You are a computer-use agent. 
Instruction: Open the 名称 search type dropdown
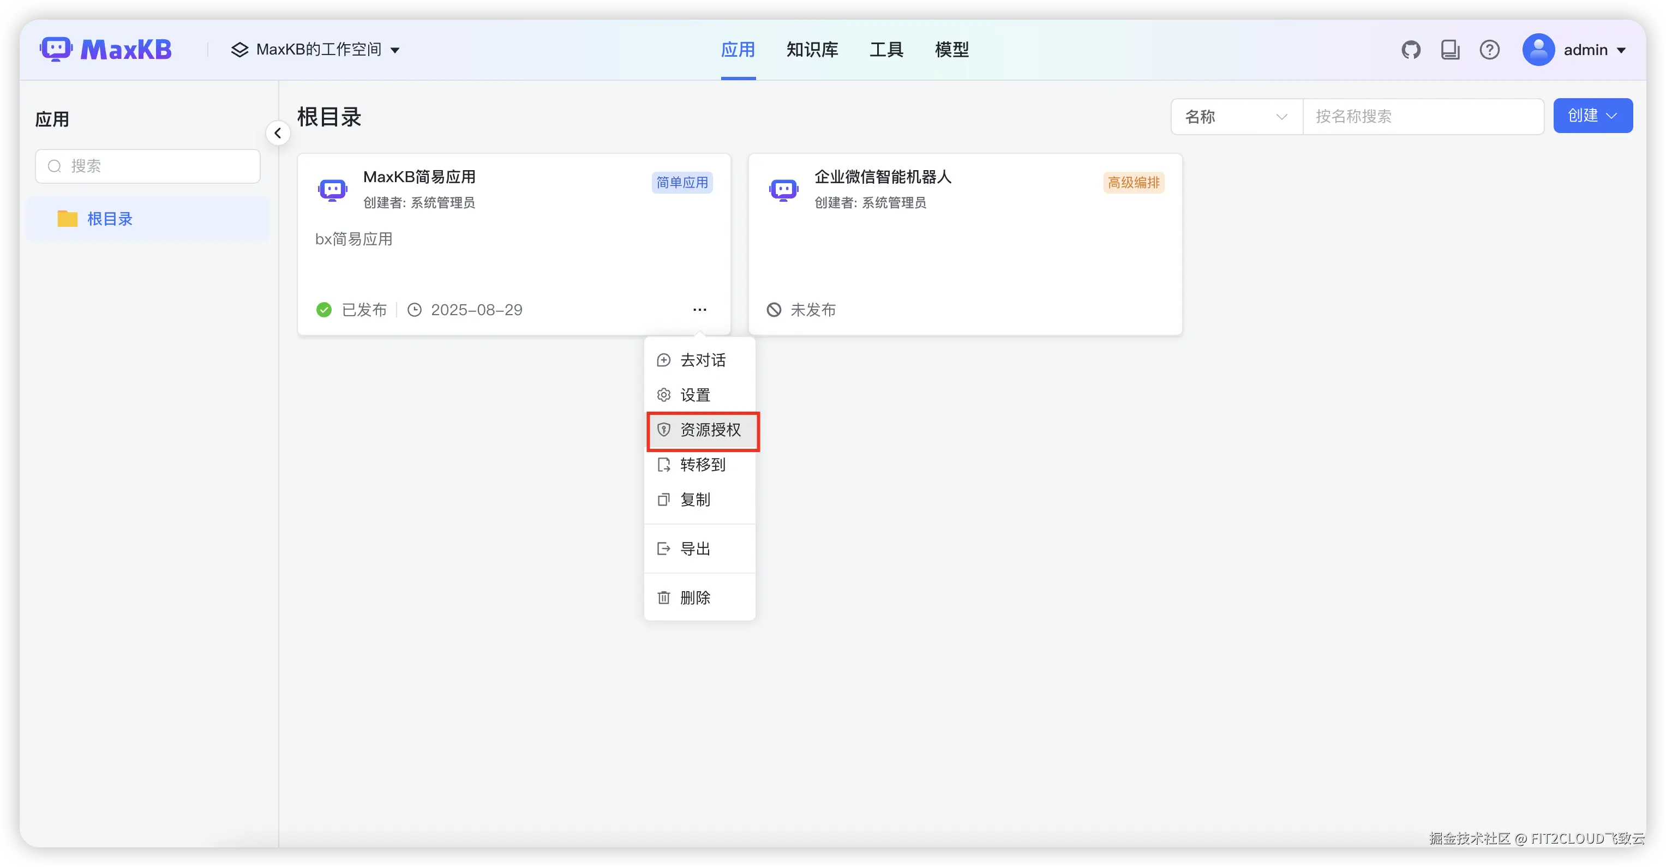pos(1236,116)
